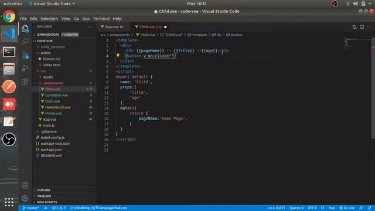This screenshot has height=211, width=375.
Task: Click the sync changes icon in status bar
Action: point(46,208)
